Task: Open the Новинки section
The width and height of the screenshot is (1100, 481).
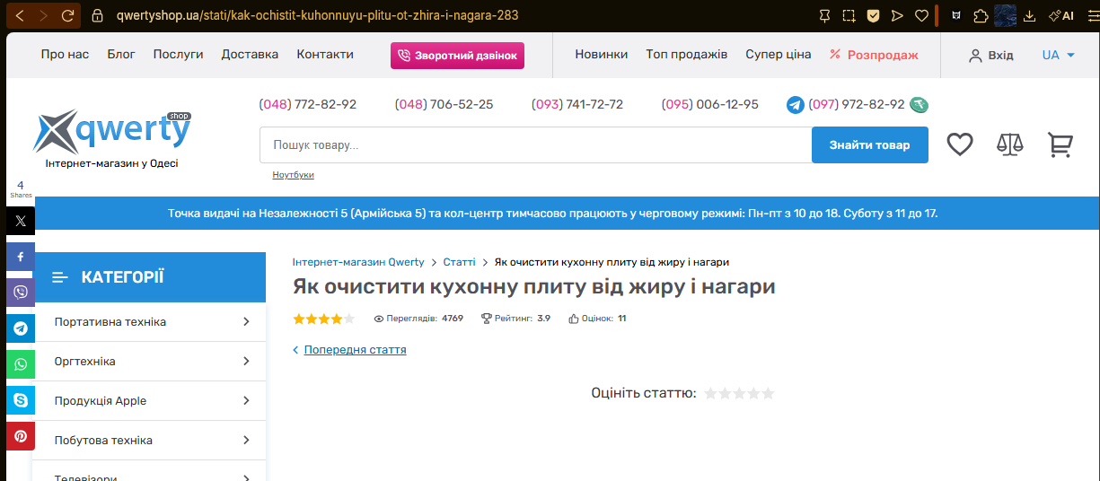Action: pos(602,55)
